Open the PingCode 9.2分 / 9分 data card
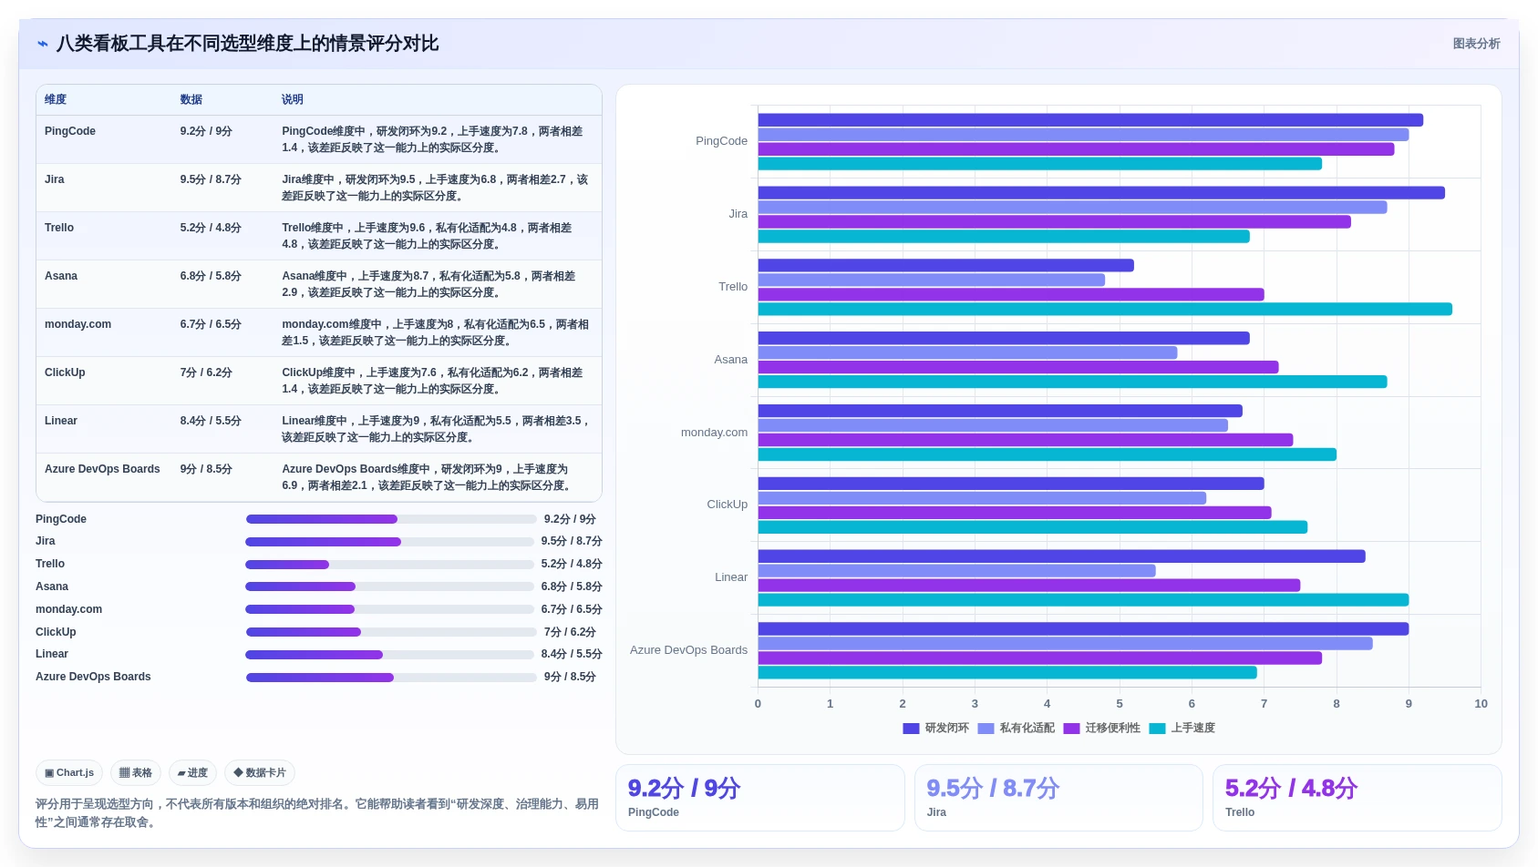The image size is (1538, 867). point(760,798)
